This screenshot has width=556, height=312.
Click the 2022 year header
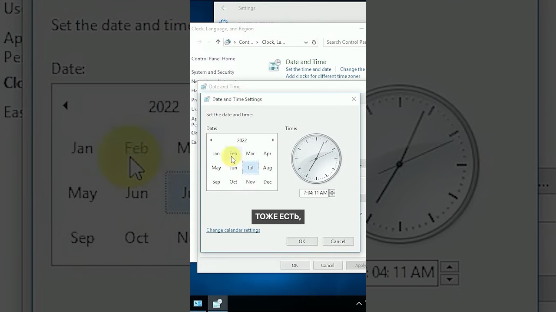(x=242, y=140)
